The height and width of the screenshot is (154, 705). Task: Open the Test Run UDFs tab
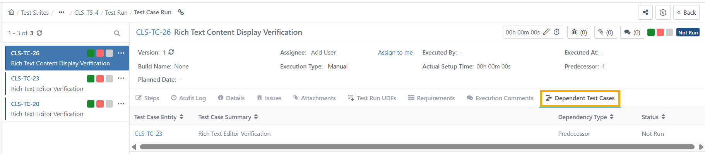372,98
